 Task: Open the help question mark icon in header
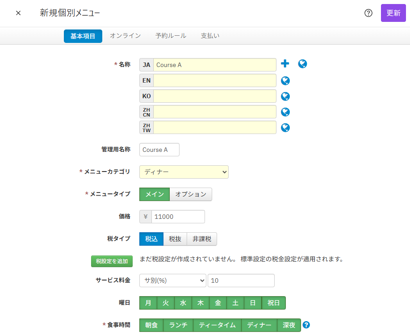(x=368, y=13)
